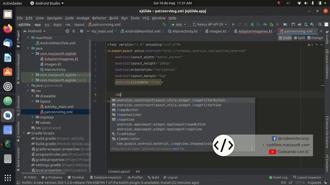This screenshot has height=185, width=330.
Task: Open the Gradle side tool window
Action: [327, 38]
